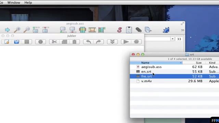This screenshot has height=123, width=219.
Task: Open the Go menu
Action: tap(1, 2)
